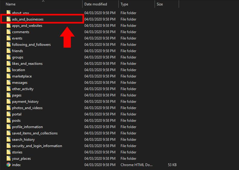Click the events folder icon
The width and height of the screenshot is (239, 170).
coord(8,38)
